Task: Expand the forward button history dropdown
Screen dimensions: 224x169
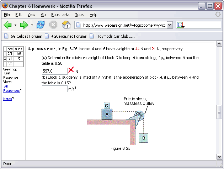Action: point(32,25)
